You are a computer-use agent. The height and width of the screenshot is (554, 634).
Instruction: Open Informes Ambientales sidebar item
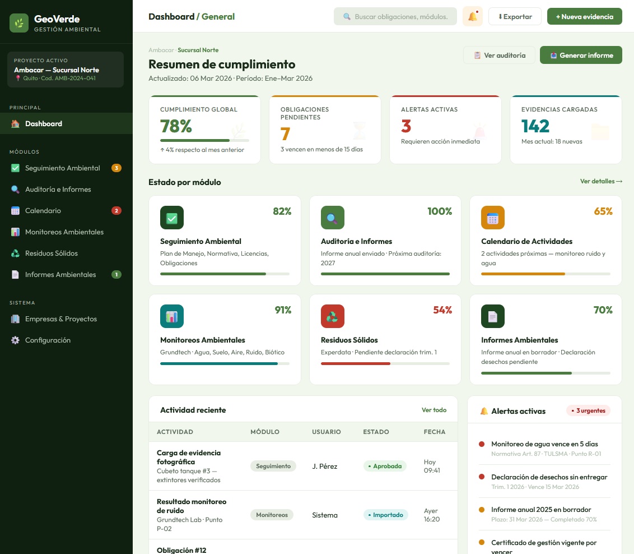tap(66, 274)
